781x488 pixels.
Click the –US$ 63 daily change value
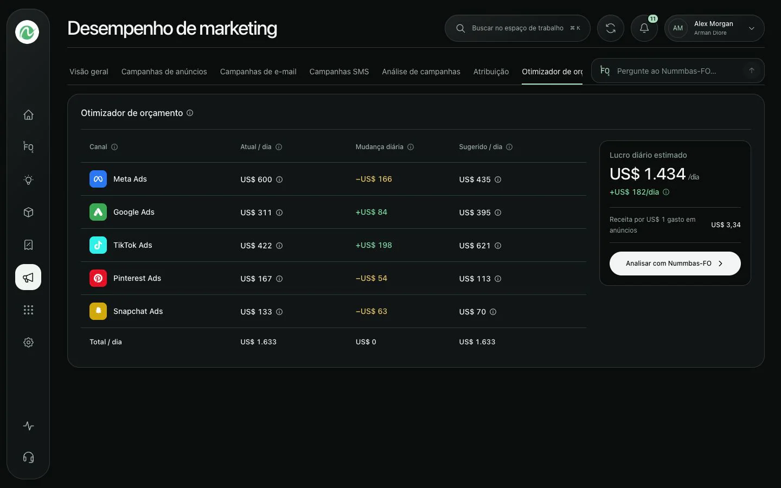pos(372,311)
